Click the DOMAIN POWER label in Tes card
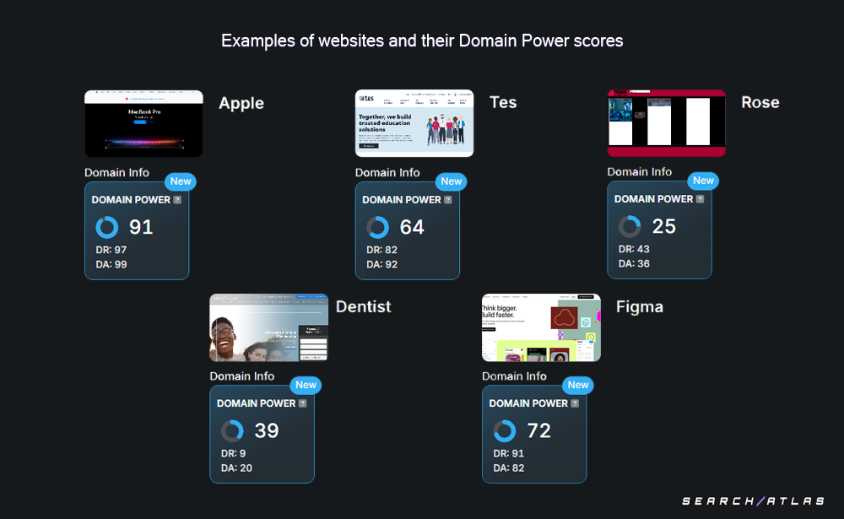This screenshot has height=519, width=844. pyautogui.click(x=402, y=200)
